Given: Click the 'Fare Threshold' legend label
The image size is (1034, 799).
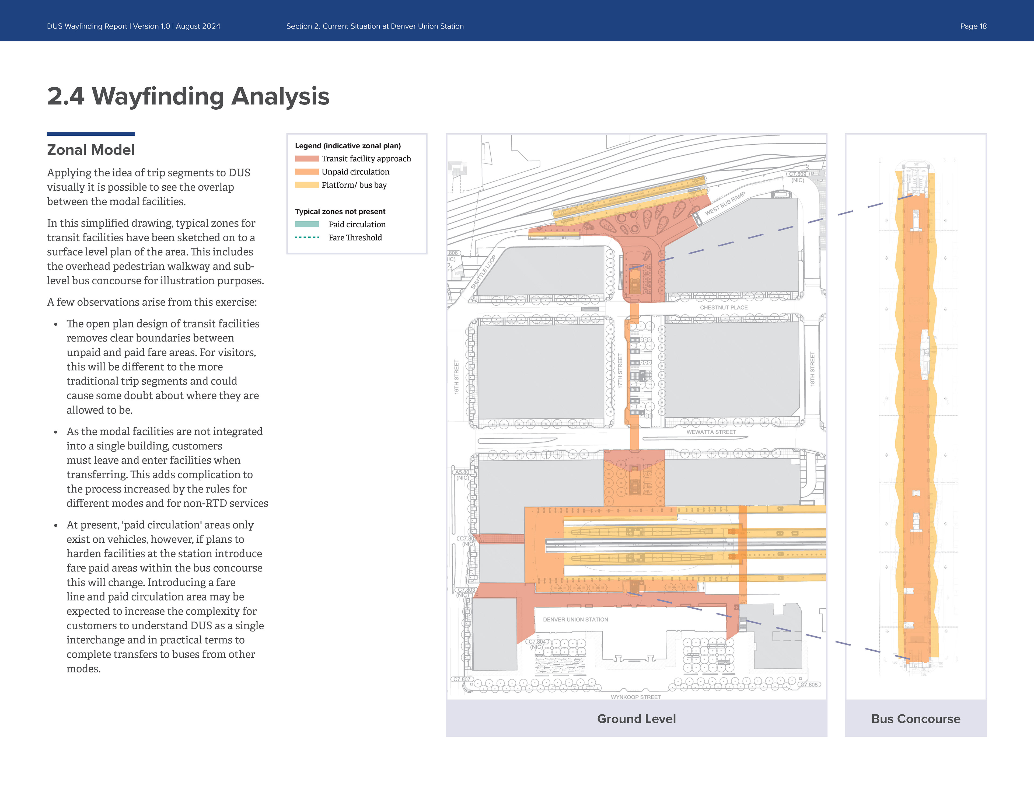Looking at the screenshot, I should (355, 238).
